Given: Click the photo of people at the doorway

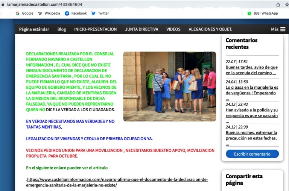Looking at the screenshot, I should pos(169,86).
